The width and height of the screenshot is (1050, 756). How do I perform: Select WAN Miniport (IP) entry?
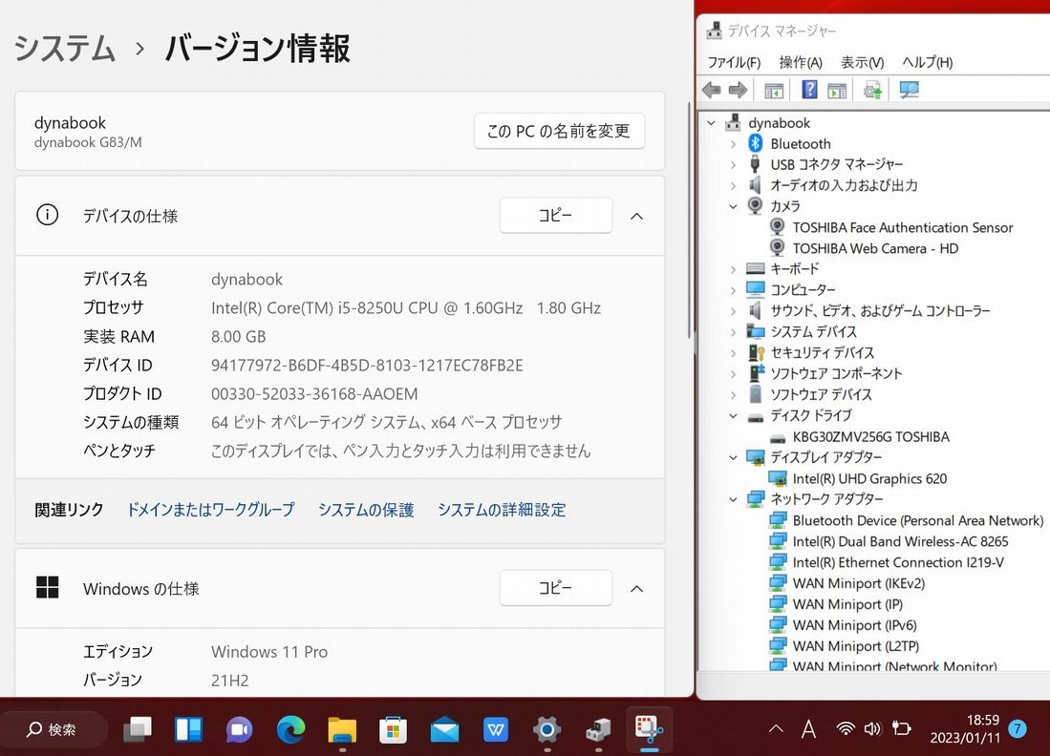coord(847,604)
